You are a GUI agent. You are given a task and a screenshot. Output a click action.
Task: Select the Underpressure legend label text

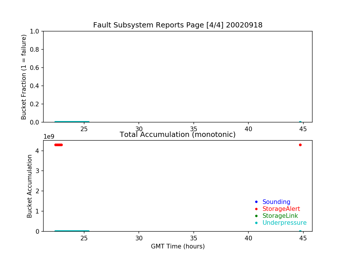(284, 223)
